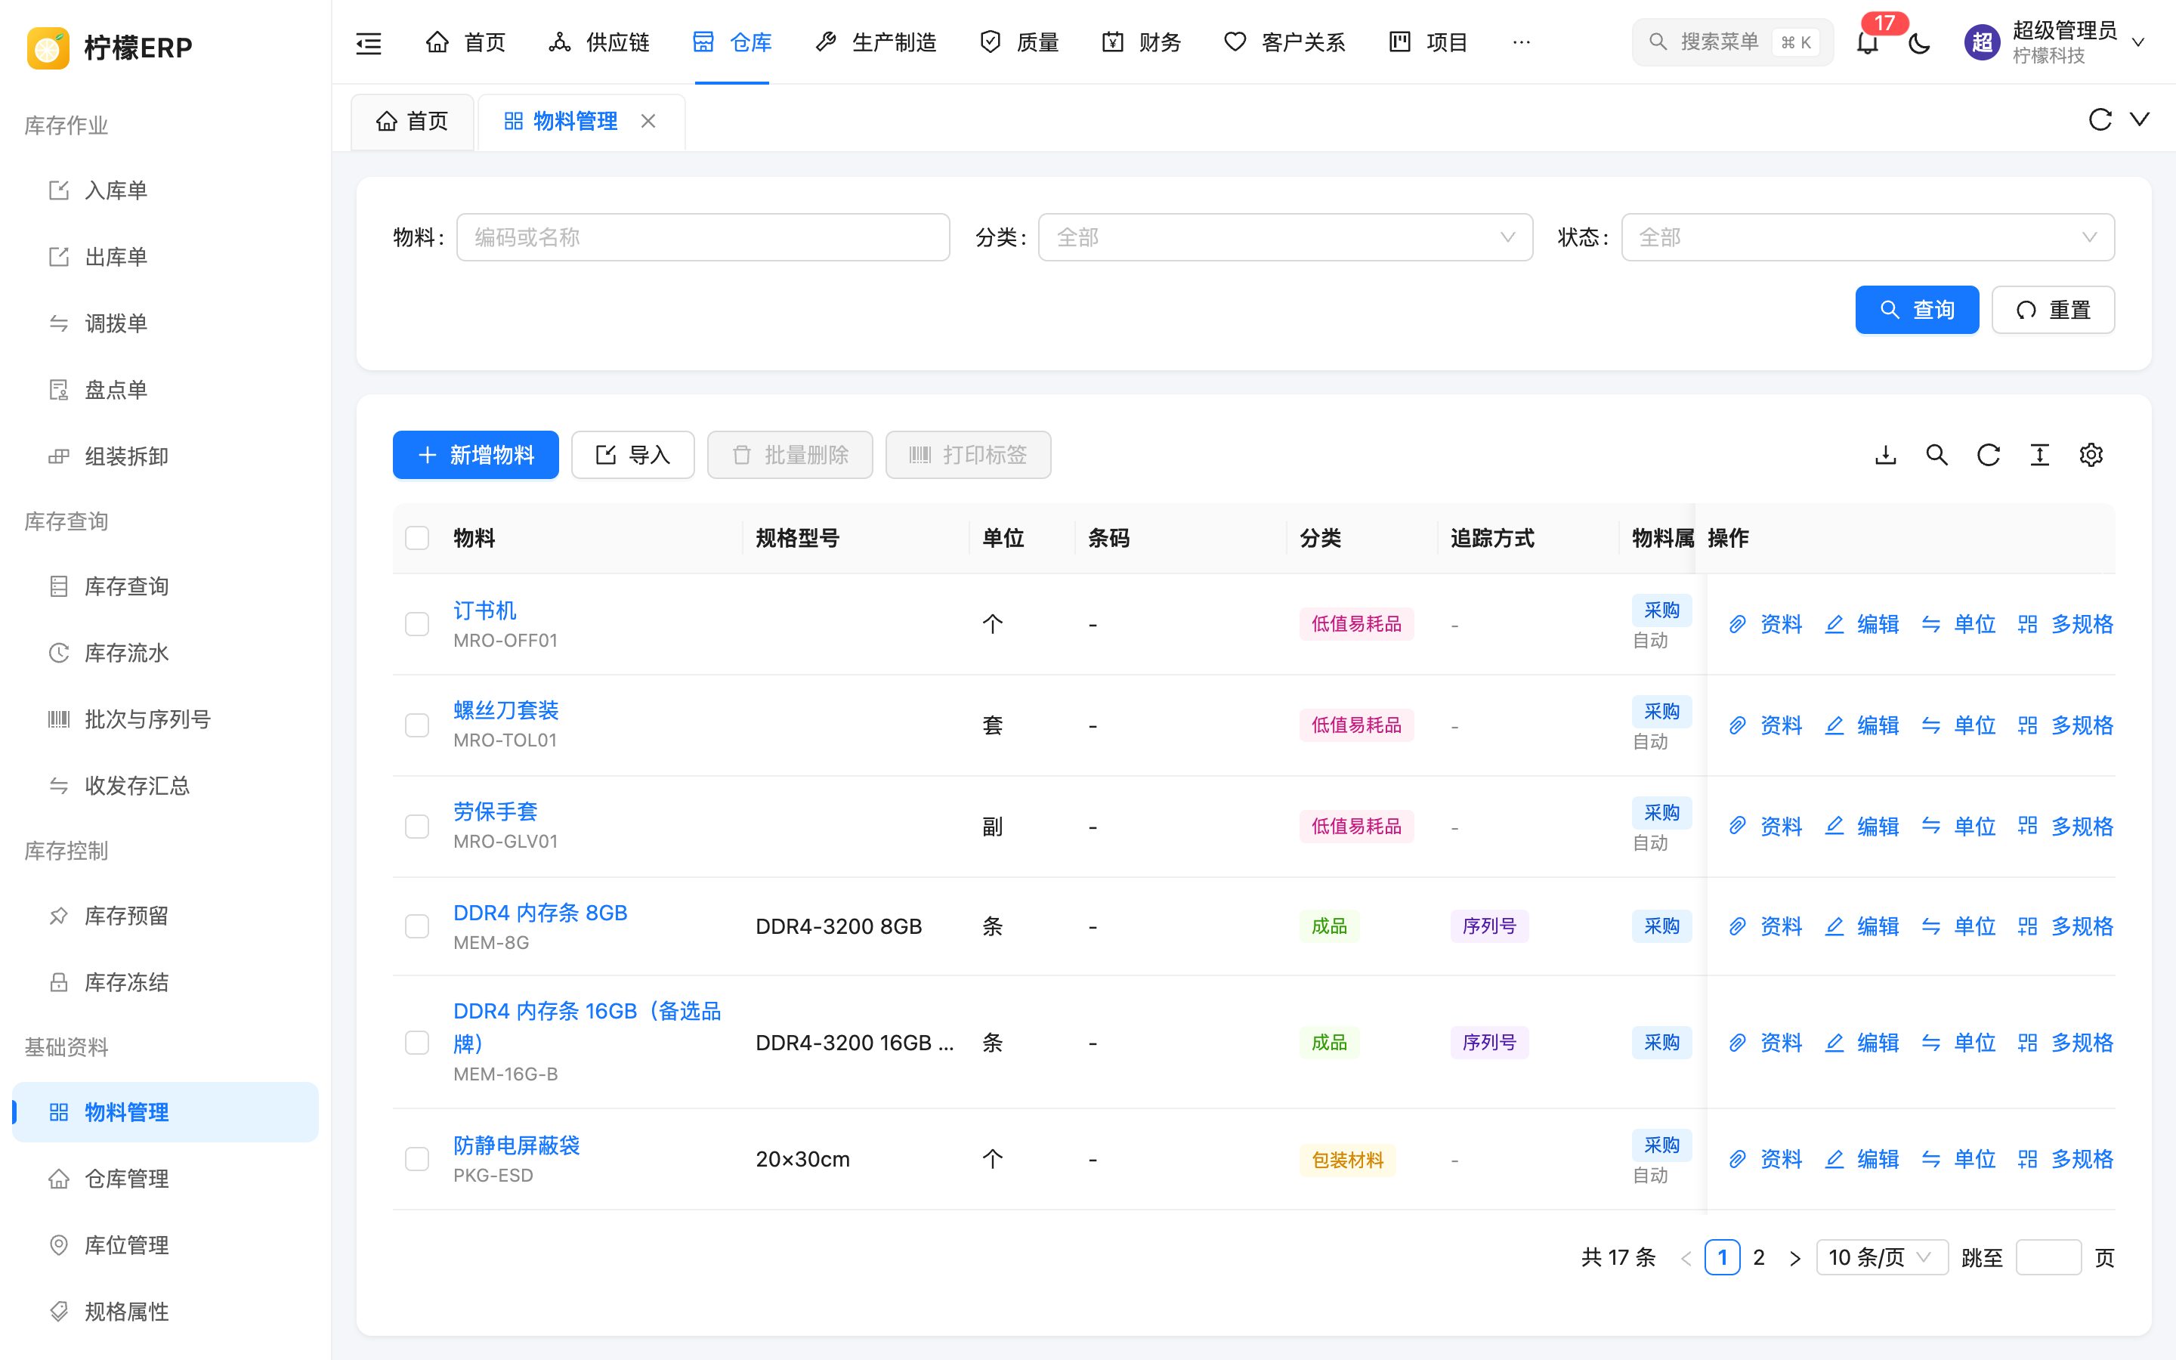
Task: Close the 物料管理 tab
Action: point(648,121)
